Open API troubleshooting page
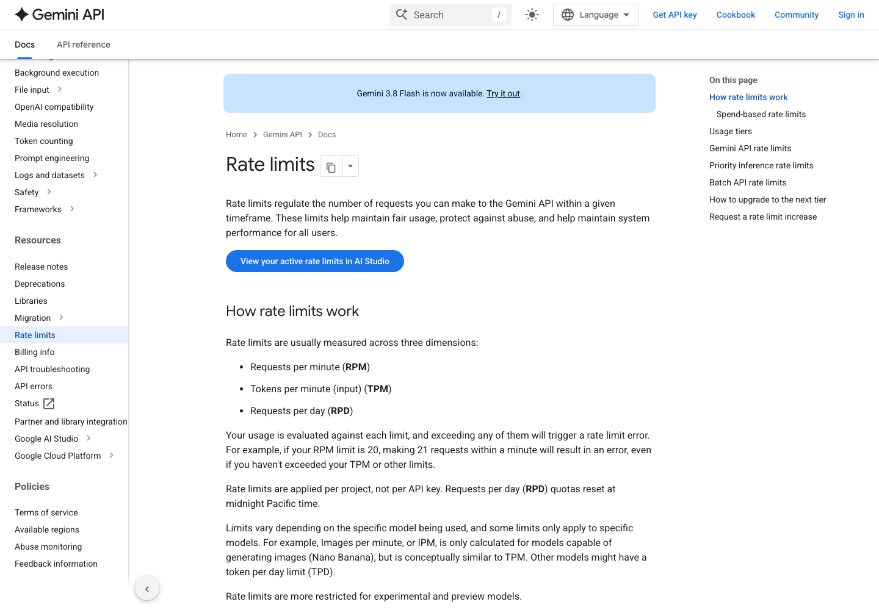 point(52,369)
